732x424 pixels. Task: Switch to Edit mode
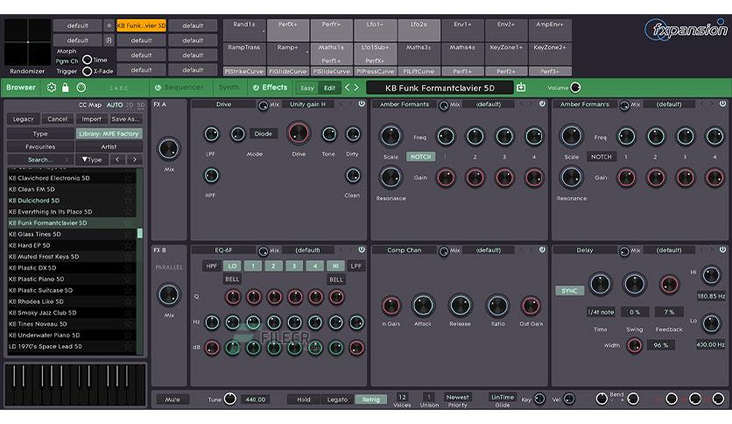click(329, 88)
